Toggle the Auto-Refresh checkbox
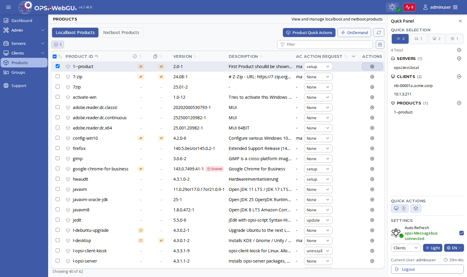This screenshot has height=277, width=467. click(x=462, y=233)
